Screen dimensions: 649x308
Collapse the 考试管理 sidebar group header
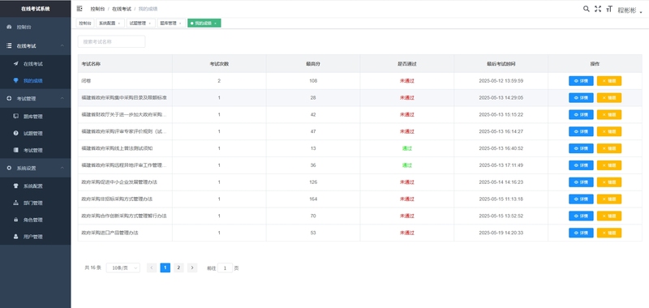(35, 98)
